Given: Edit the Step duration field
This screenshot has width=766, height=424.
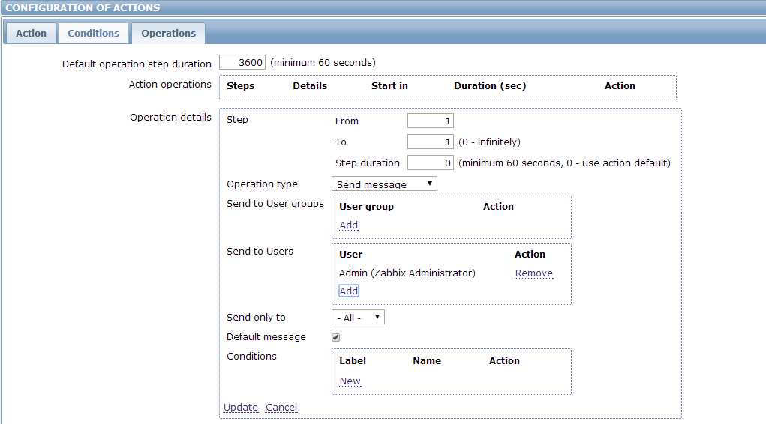Looking at the screenshot, I should 431,163.
